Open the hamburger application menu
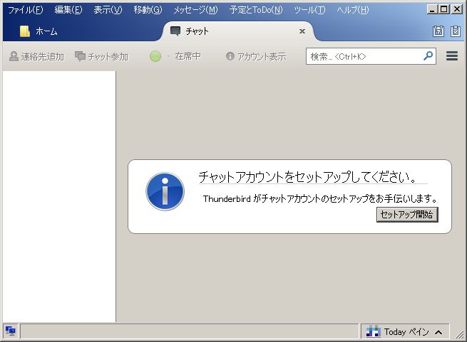The height and width of the screenshot is (342, 467). (x=452, y=56)
